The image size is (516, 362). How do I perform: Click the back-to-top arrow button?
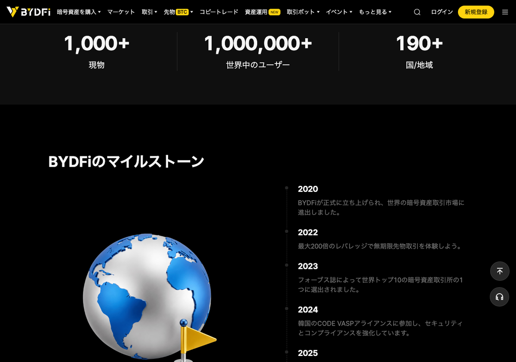pyautogui.click(x=500, y=271)
